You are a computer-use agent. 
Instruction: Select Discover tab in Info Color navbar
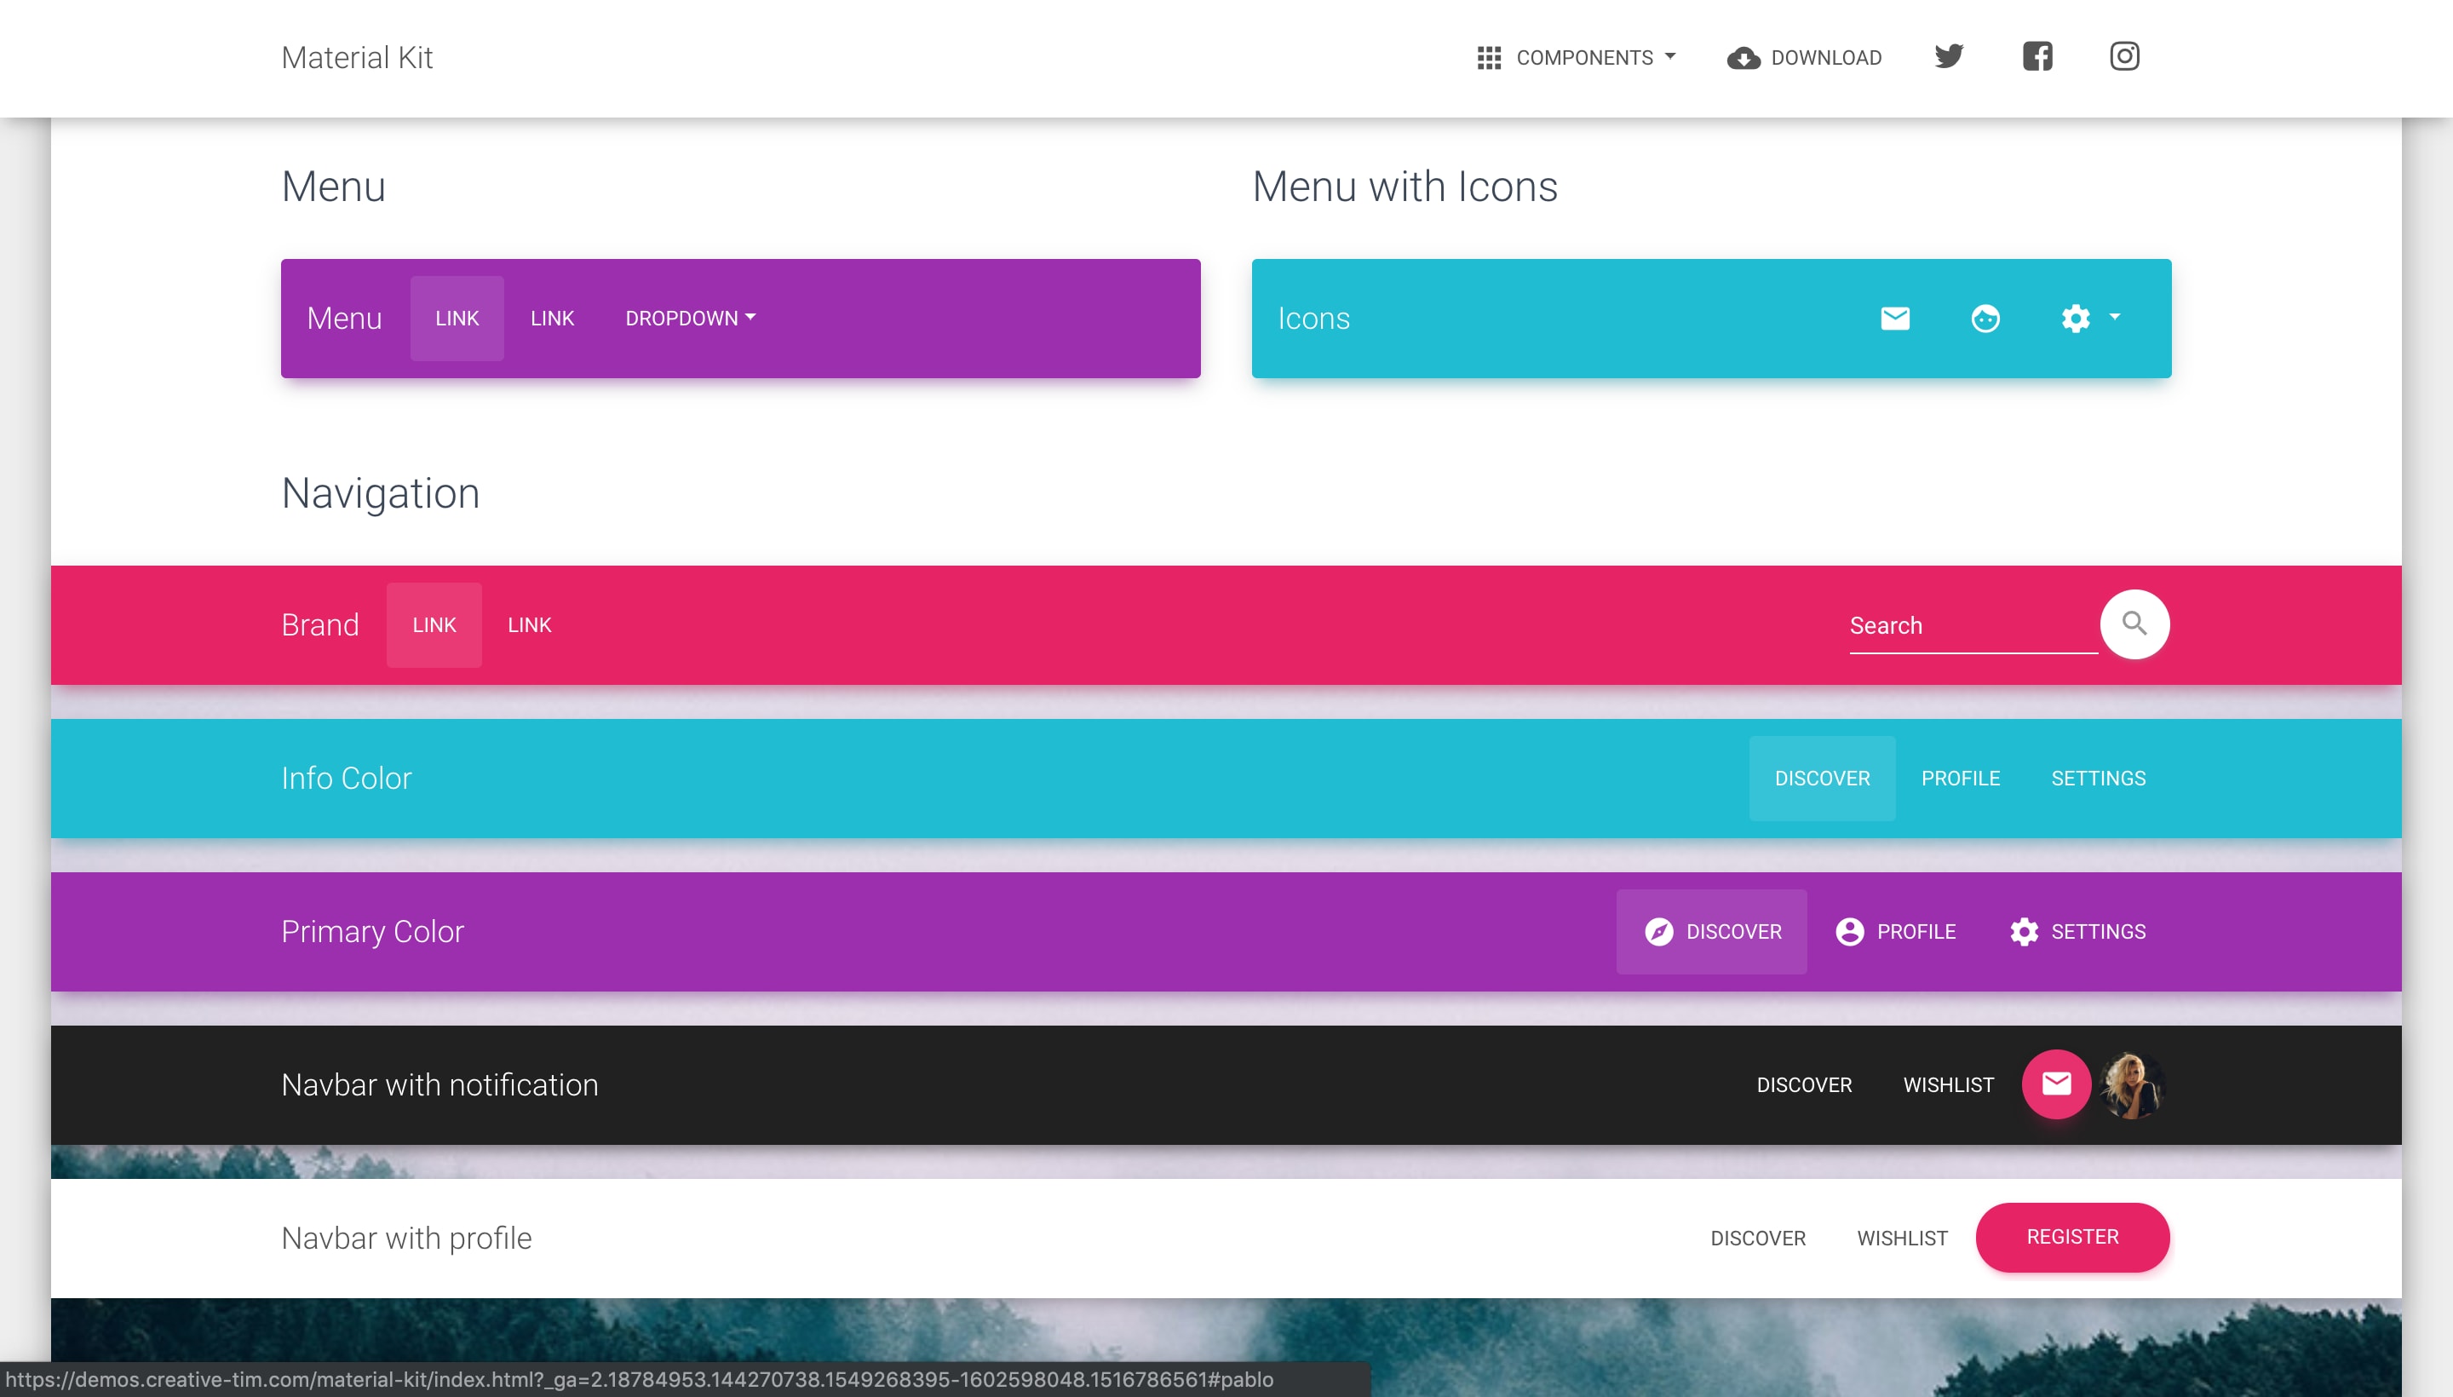1822,778
